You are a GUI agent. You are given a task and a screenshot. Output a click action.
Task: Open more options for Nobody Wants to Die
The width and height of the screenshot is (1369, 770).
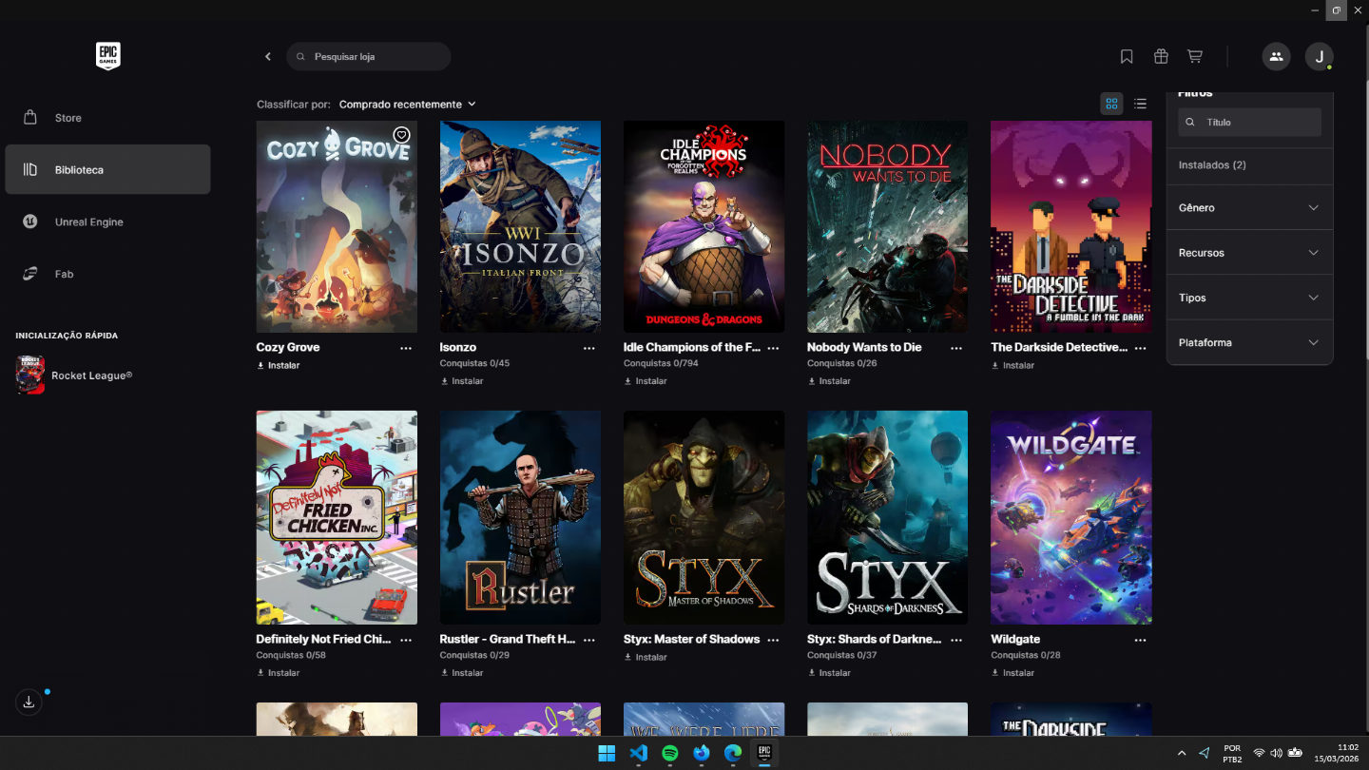pyautogui.click(x=956, y=348)
